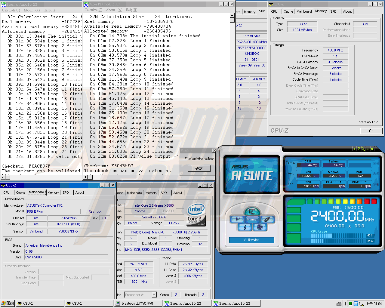Open Help menu in left Super PI window
The height and width of the screenshot is (308, 385).
(49, 10)
